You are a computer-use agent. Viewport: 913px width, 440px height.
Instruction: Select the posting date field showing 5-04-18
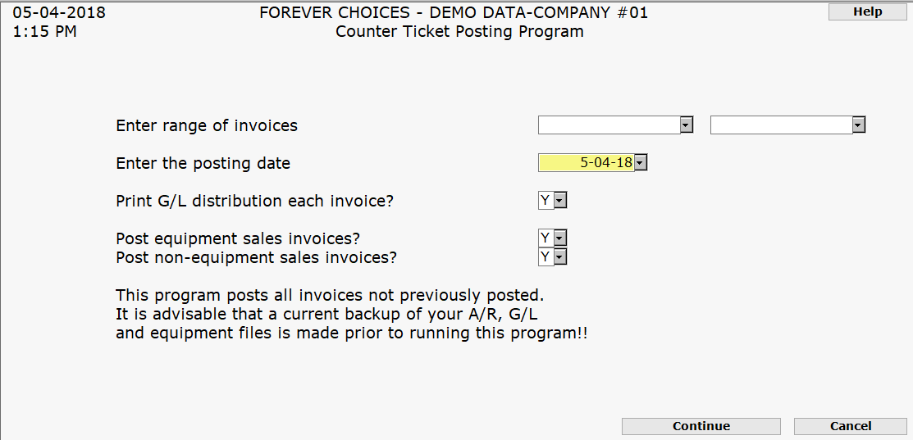point(586,162)
